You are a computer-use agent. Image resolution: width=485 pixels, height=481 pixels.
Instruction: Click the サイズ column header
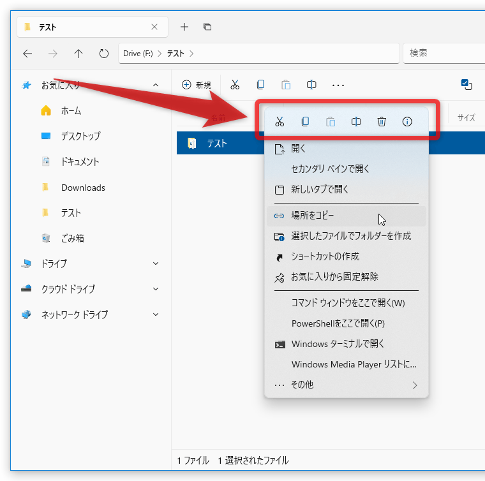click(x=466, y=118)
